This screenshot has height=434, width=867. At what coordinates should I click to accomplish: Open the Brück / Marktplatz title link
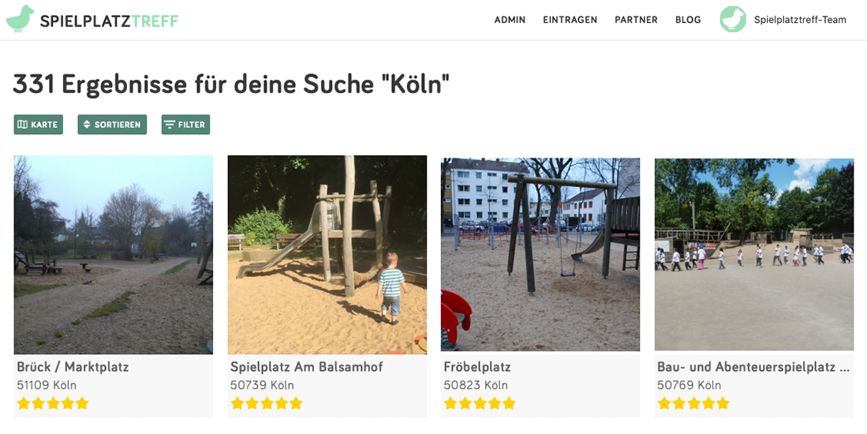click(73, 367)
